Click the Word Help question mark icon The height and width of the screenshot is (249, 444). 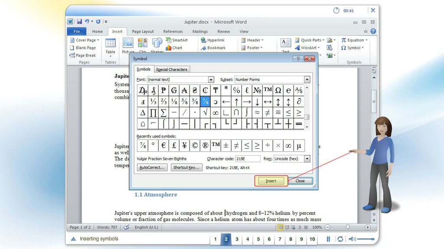click(x=373, y=31)
